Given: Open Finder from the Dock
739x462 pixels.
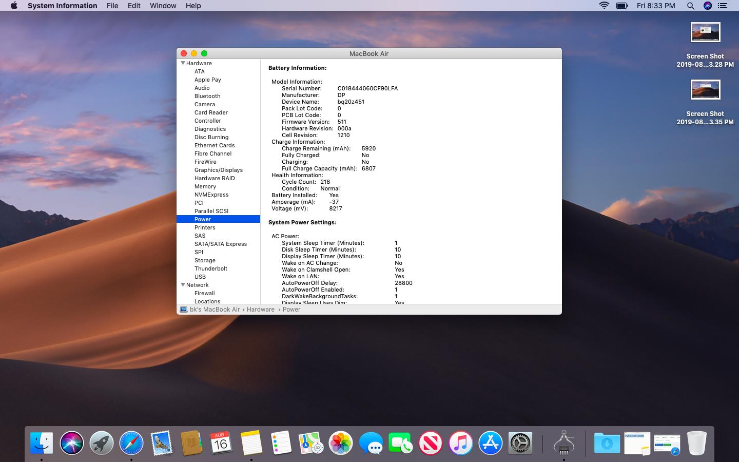Looking at the screenshot, I should (42, 442).
